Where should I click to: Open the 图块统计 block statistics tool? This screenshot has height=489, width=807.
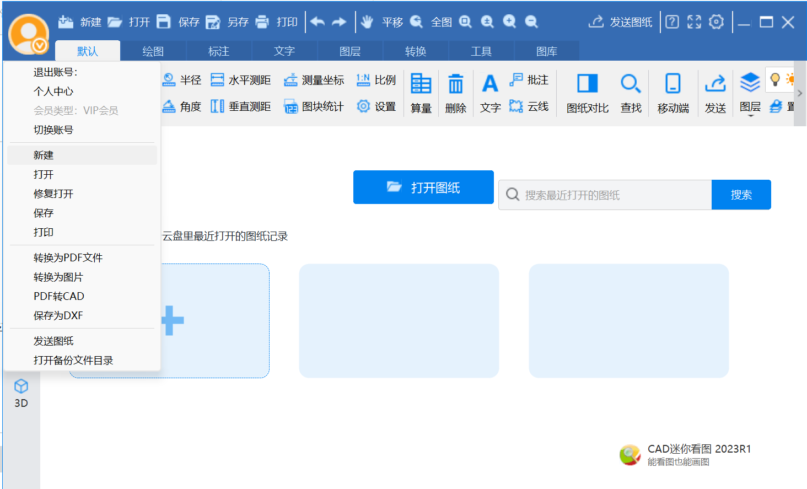pyautogui.click(x=314, y=106)
